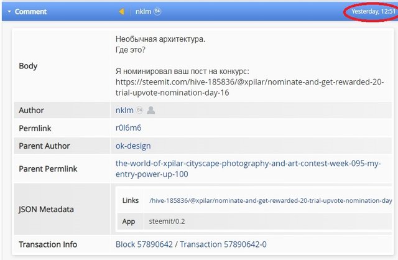
Task: Click the Yesterday, 12:51 timestamp
Action: click(x=373, y=11)
